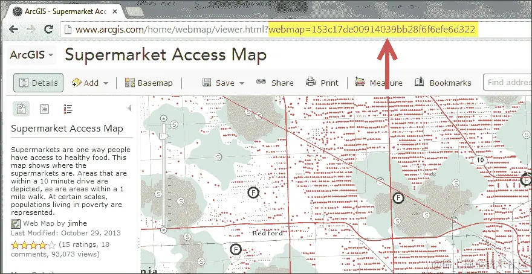The width and height of the screenshot is (532, 274).
Task: Click the Last Modified October 29, 2013 text
Action: (66, 233)
